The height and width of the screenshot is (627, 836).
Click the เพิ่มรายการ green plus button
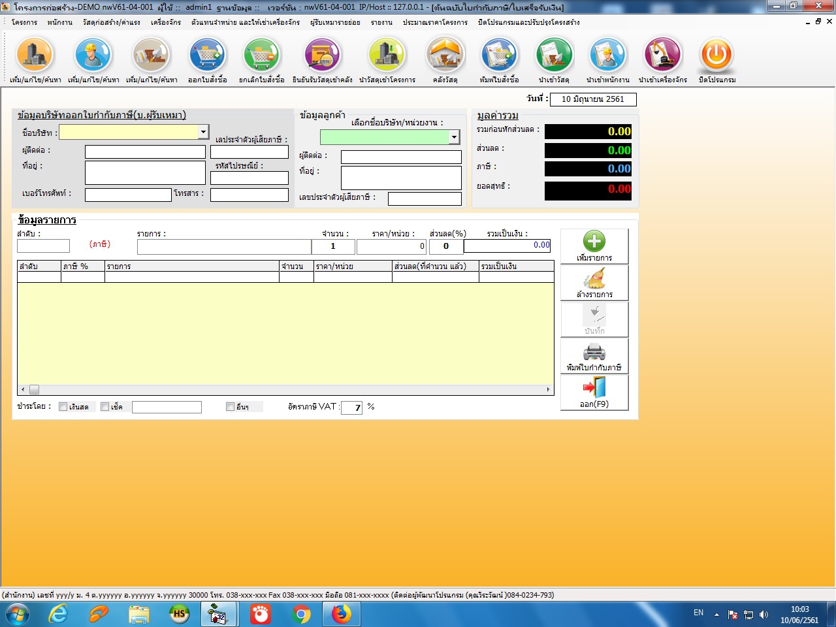click(594, 246)
